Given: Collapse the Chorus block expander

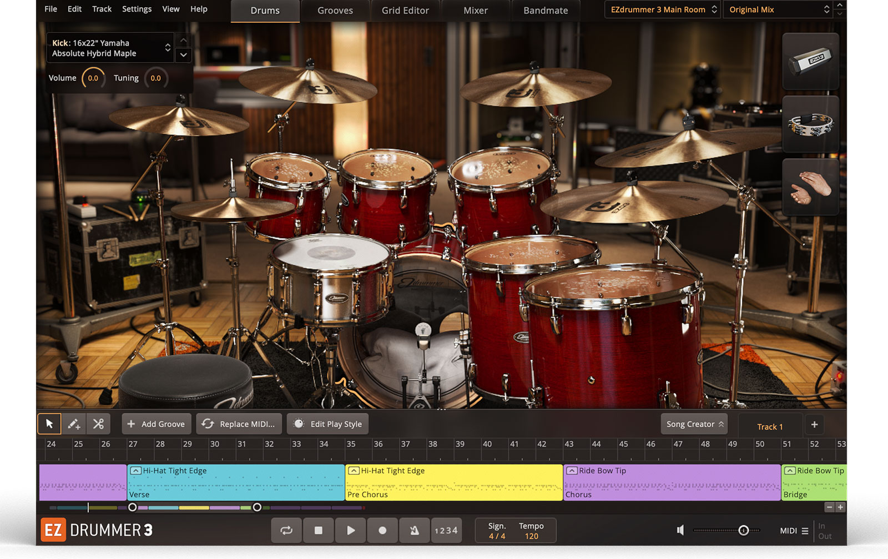Looking at the screenshot, I should coord(572,471).
